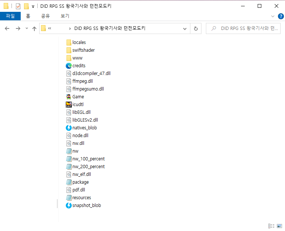Open the recent locations dropdown arrow
Image resolution: width=285 pixels, height=231 pixels.
tap(26, 28)
